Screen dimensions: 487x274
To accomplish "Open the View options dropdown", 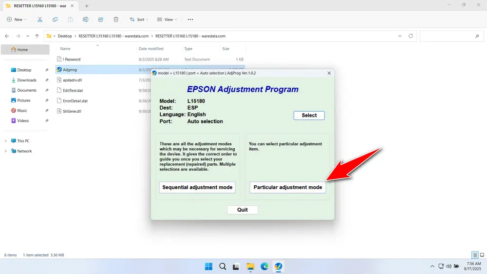I will pyautogui.click(x=167, y=20).
